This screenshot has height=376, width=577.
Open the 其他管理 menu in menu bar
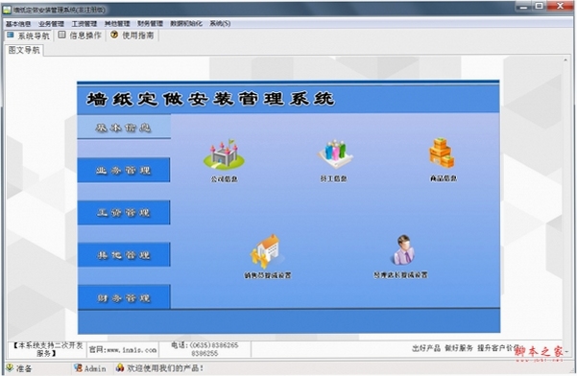(x=117, y=24)
